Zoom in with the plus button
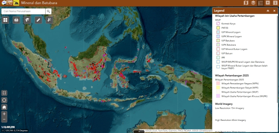Screen dimensions: 279x133 [x=4, y=114]
